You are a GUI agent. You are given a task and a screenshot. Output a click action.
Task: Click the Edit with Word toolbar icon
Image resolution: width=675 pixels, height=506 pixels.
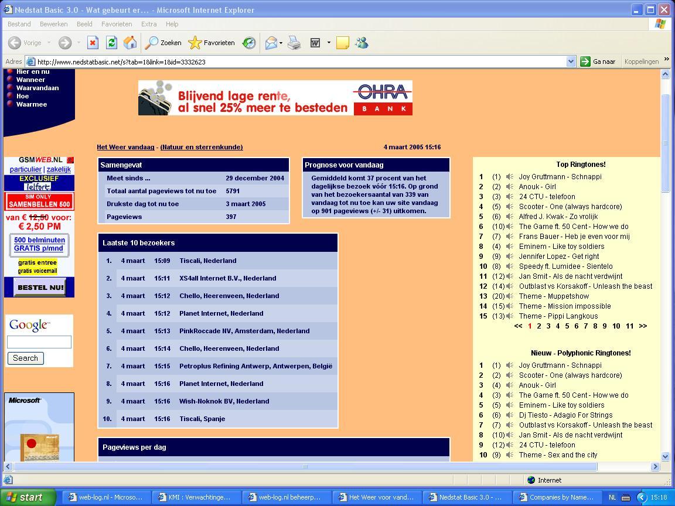[x=315, y=43]
